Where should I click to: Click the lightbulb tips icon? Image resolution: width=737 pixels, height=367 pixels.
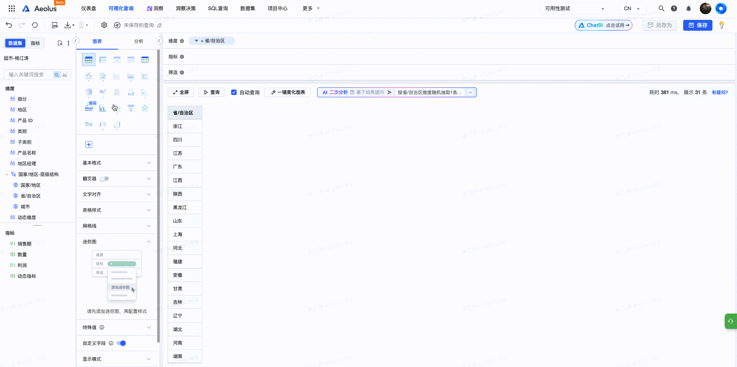[722, 25]
